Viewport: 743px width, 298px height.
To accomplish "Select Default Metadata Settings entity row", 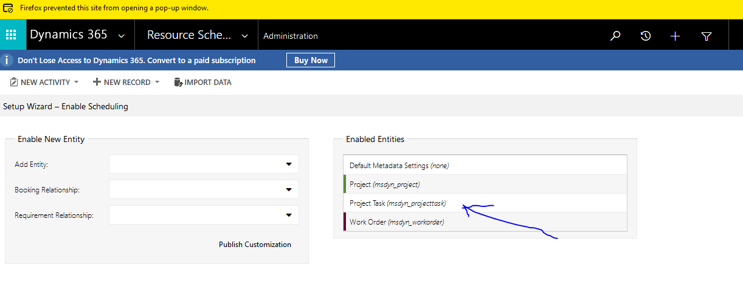I will point(485,166).
